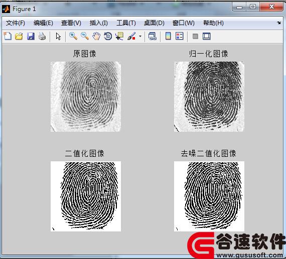Toggle the Insert Legend button
This screenshot has height=259, width=286.
(179, 36)
